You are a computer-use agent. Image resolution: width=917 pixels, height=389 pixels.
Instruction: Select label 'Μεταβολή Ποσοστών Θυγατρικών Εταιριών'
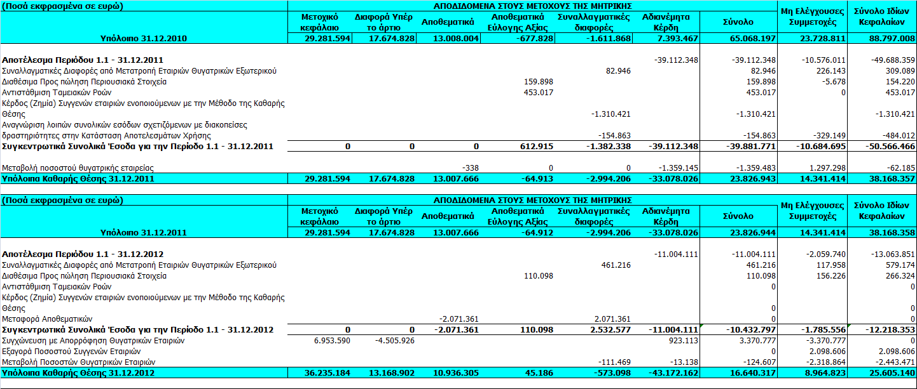pyautogui.click(x=79, y=362)
